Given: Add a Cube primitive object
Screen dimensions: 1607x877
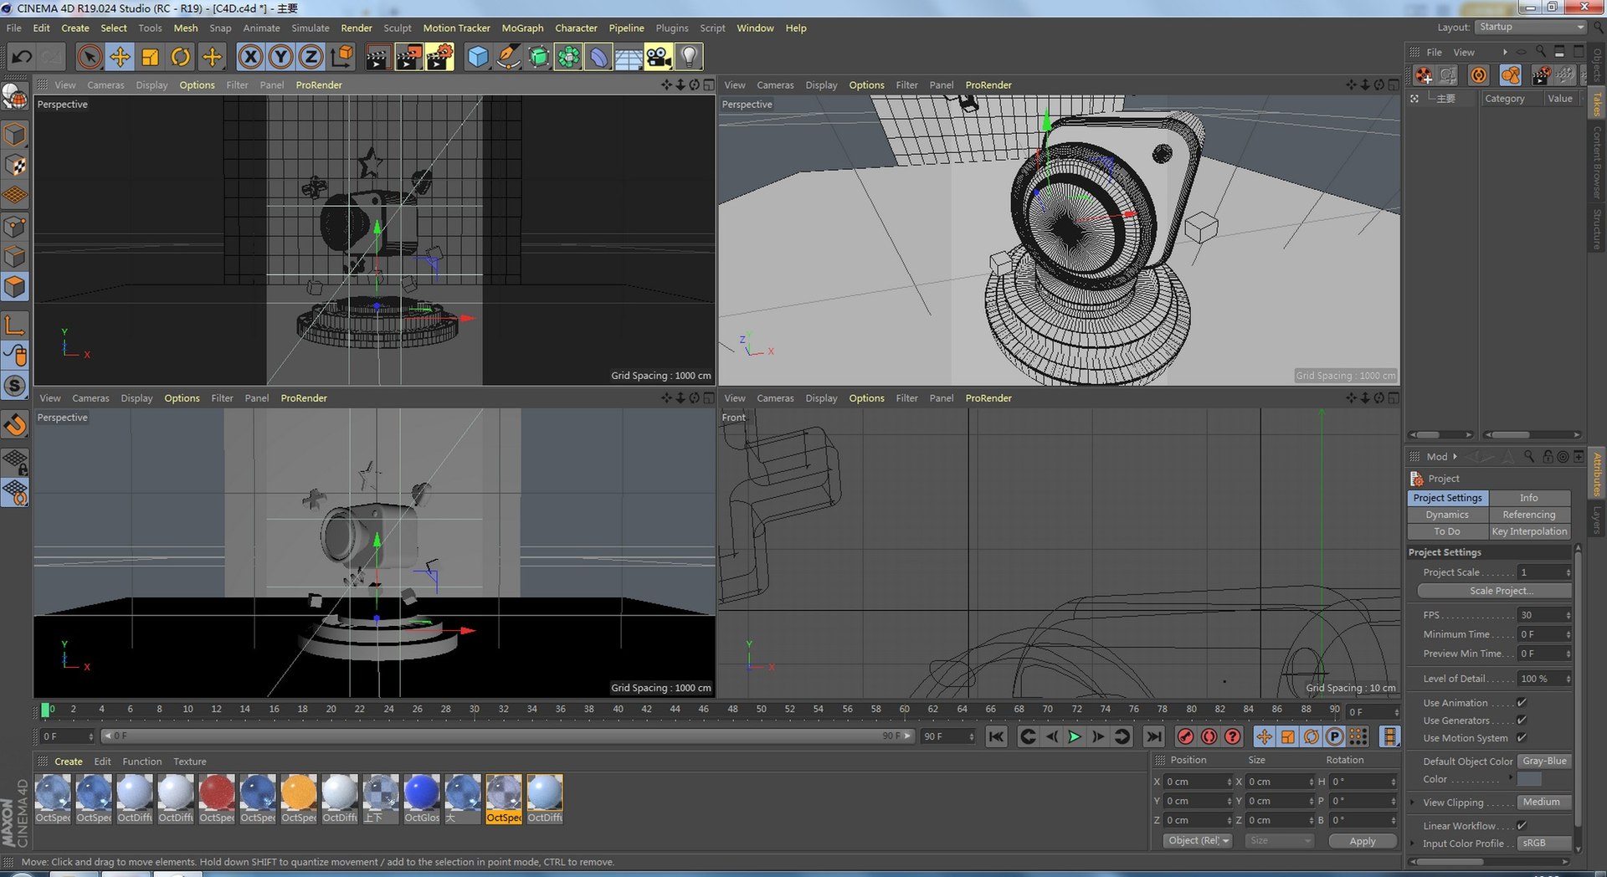Looking at the screenshot, I should 477,57.
